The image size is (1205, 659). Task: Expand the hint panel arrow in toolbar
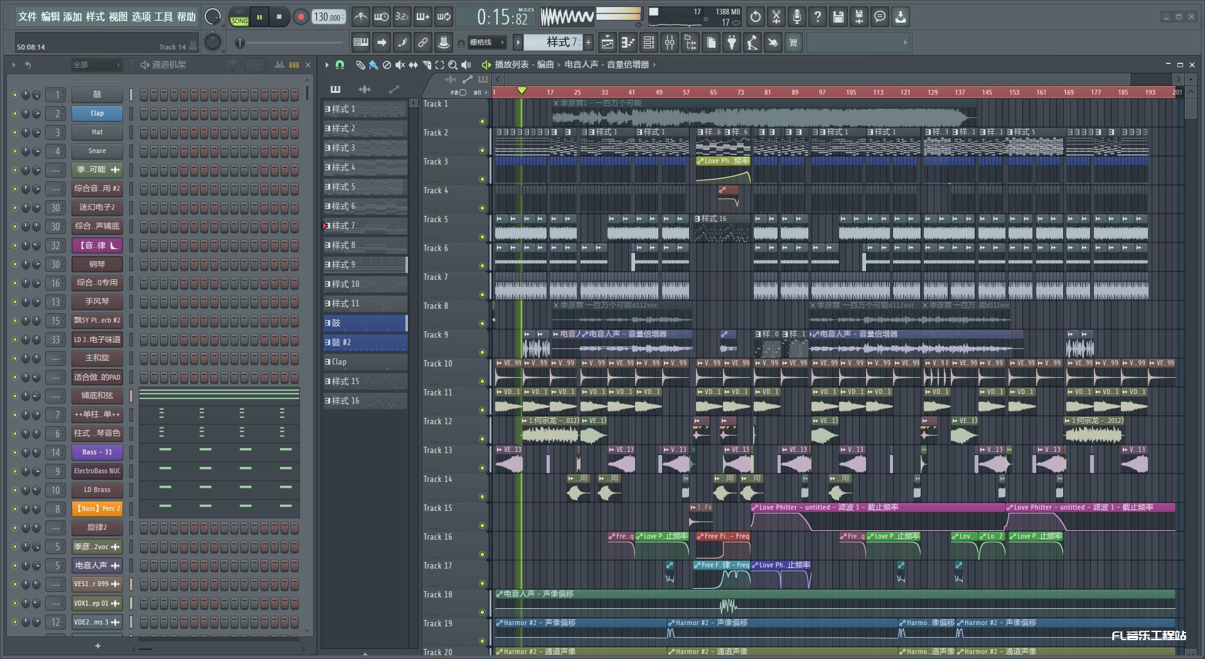[x=905, y=43]
